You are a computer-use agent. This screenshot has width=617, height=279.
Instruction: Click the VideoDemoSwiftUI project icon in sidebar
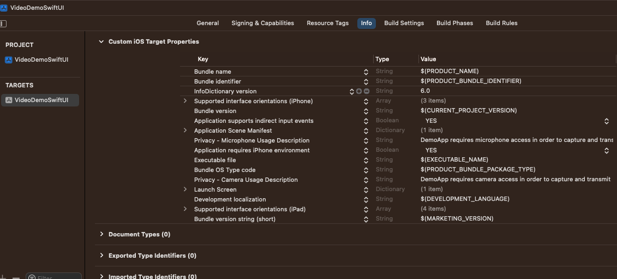(9, 60)
